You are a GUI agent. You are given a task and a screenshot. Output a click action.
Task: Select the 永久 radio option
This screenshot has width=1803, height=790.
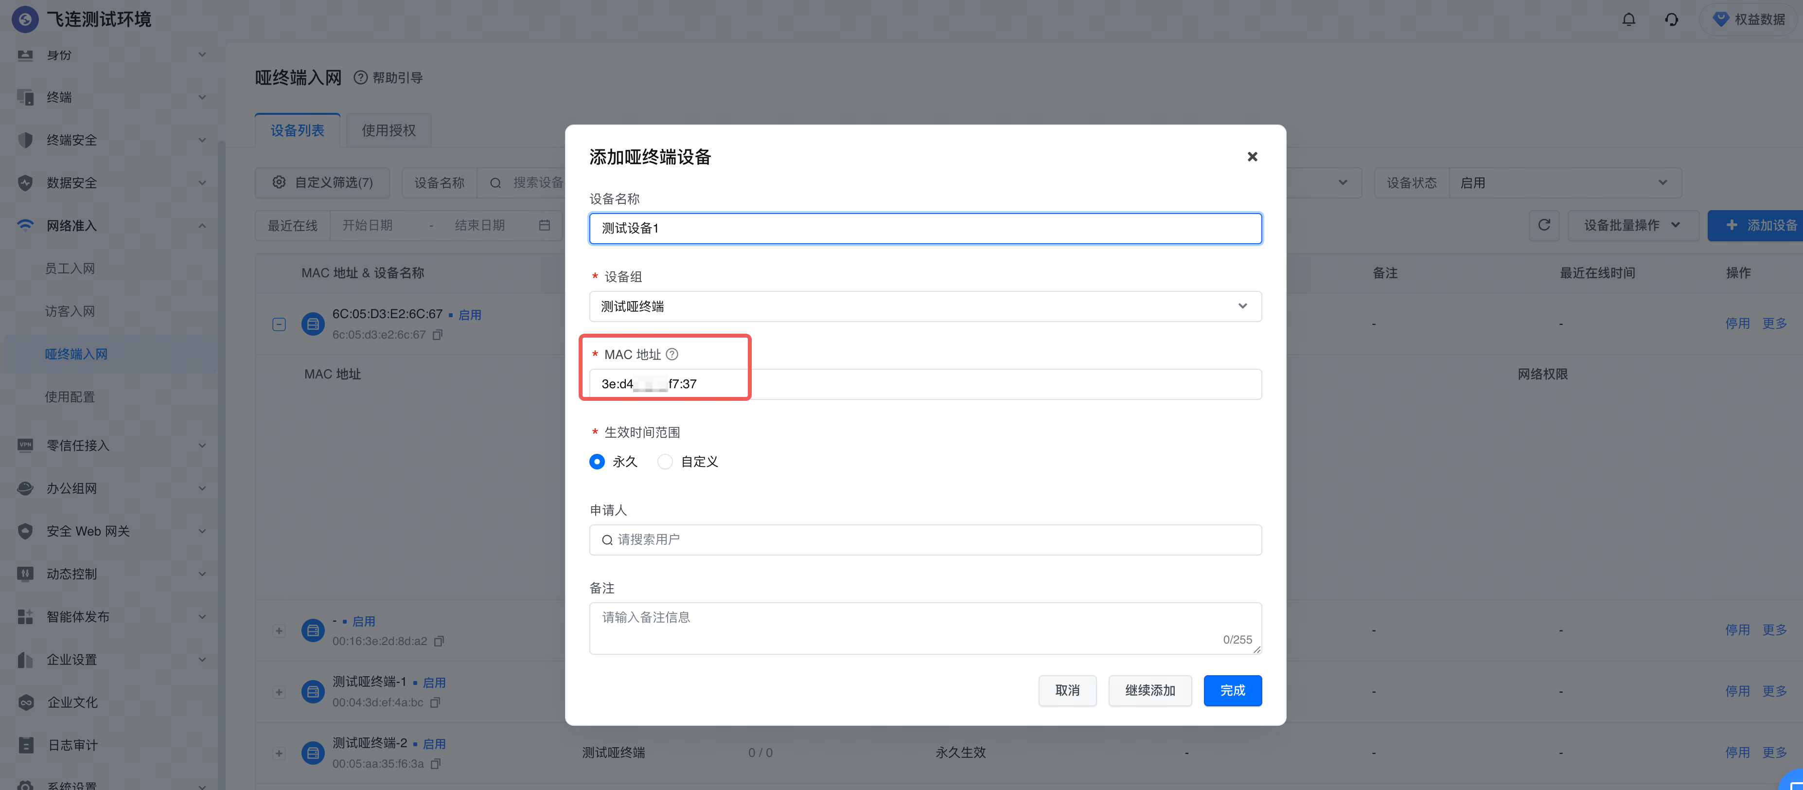597,462
